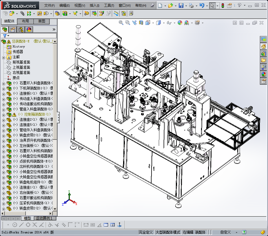Click the Rebuild traffic light icon
The image size is (268, 236).
[223, 6]
